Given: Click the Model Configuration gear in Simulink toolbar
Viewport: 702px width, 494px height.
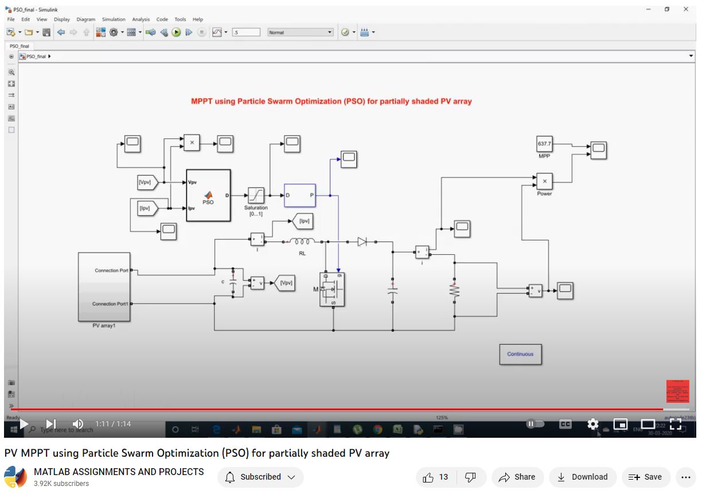Looking at the screenshot, I should coord(114,33).
